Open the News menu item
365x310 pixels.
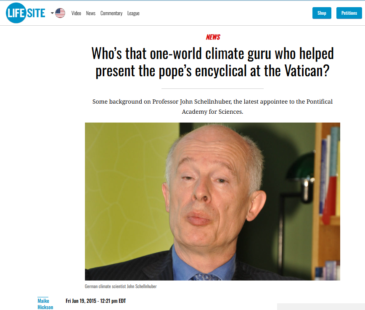[x=90, y=13]
